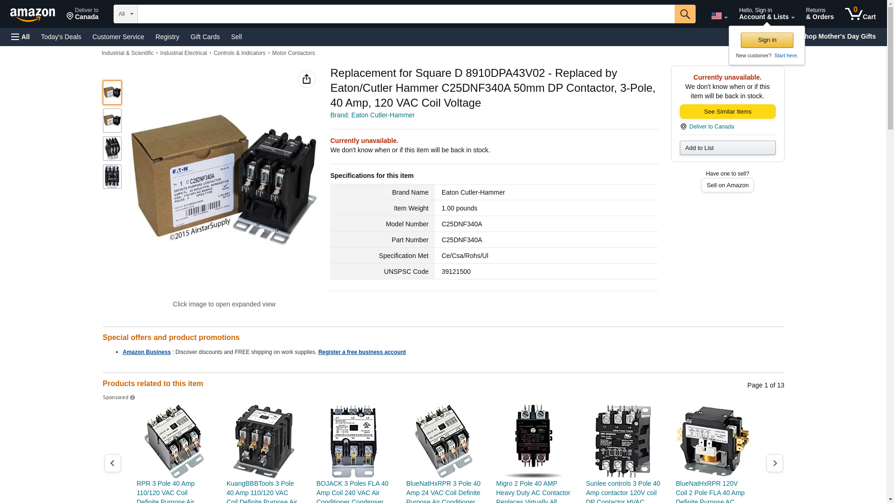This screenshot has width=894, height=503.
Task: Select the second product thumbnail
Action: pyautogui.click(x=112, y=121)
